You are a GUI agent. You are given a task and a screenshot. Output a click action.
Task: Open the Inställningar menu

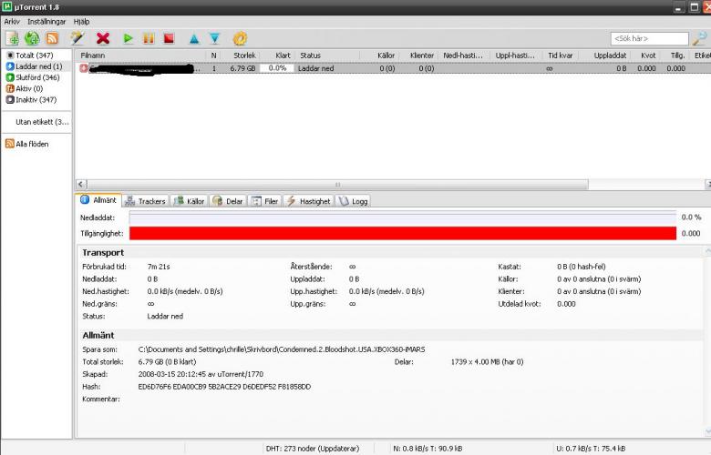coord(46,20)
